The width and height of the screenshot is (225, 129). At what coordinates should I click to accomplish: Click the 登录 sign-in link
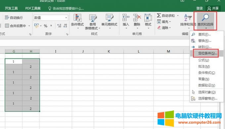pos(200,9)
